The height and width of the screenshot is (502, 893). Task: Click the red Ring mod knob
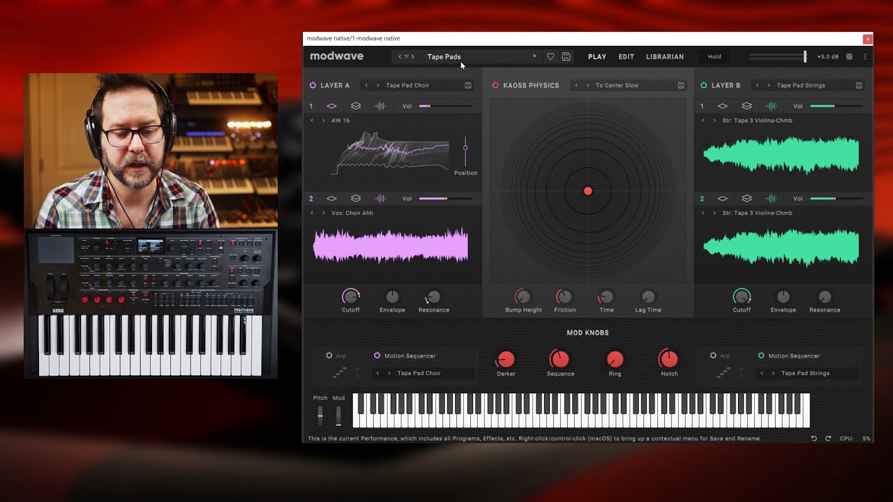615,359
